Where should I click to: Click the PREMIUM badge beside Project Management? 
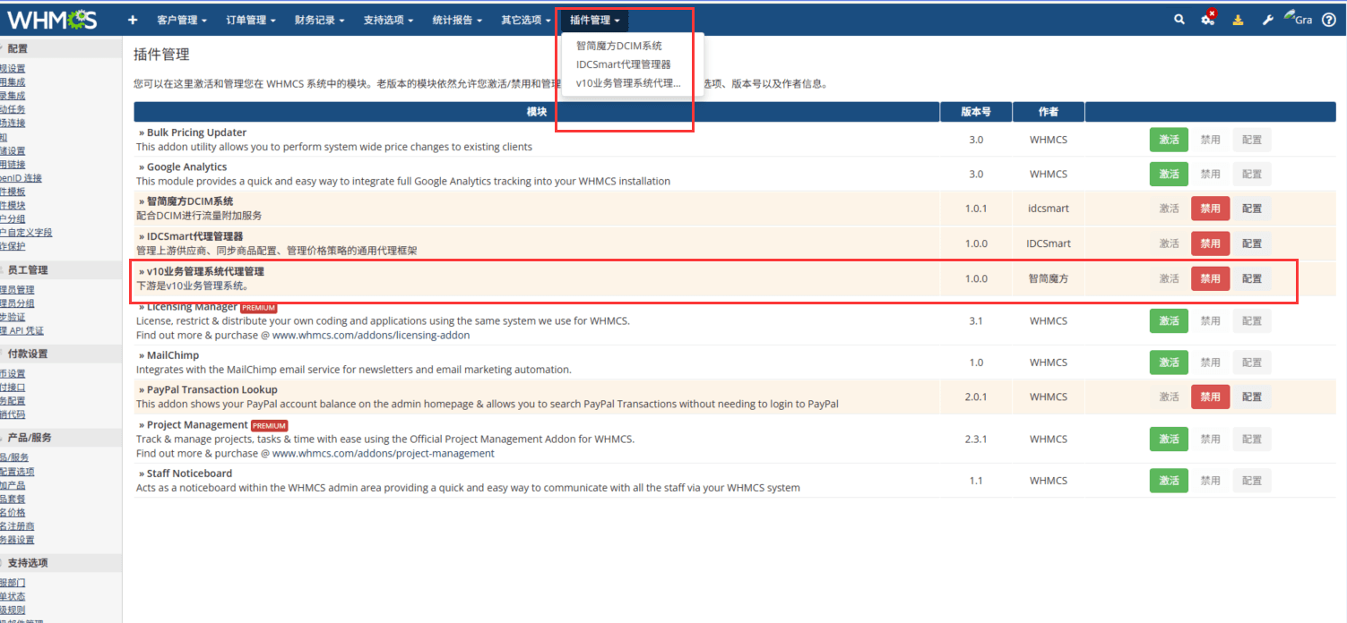point(269,425)
